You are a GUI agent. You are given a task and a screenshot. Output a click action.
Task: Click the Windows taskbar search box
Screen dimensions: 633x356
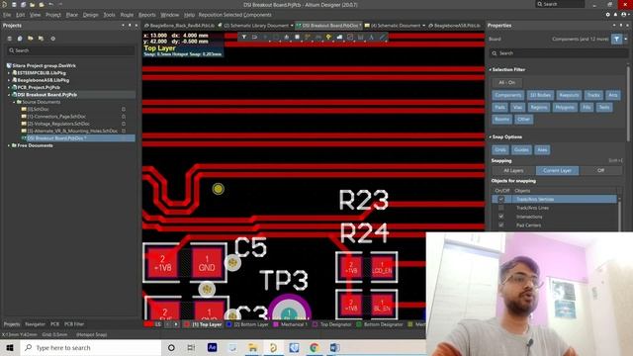click(91, 347)
